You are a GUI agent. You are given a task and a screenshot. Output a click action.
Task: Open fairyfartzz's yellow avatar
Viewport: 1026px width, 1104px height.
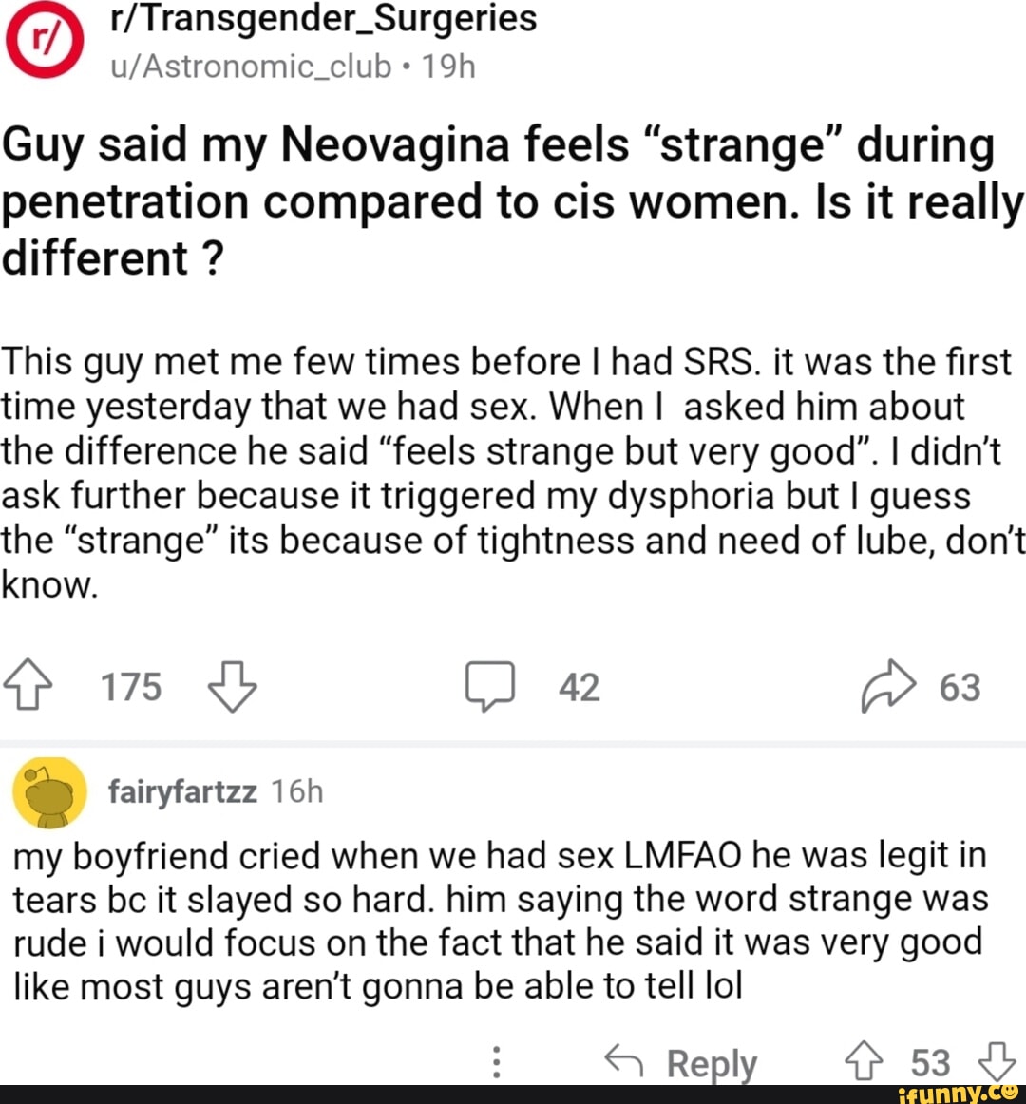point(49,792)
